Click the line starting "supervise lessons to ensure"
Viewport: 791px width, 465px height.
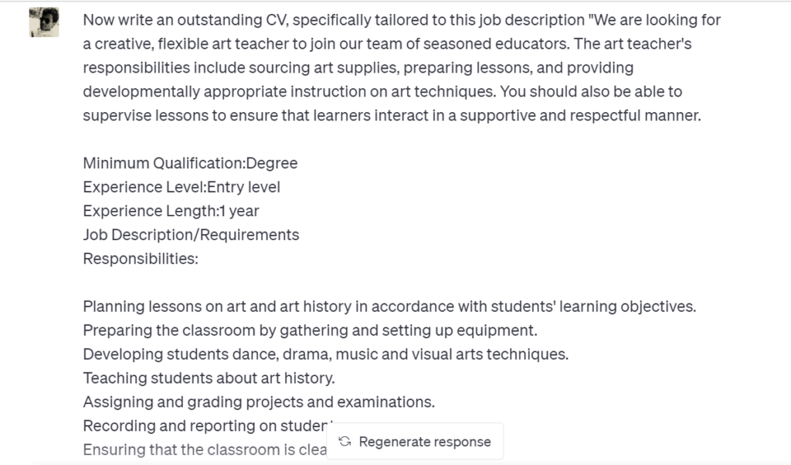tap(392, 115)
